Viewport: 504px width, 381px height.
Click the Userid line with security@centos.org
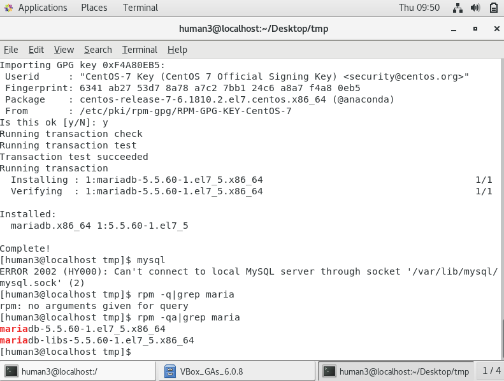(237, 77)
